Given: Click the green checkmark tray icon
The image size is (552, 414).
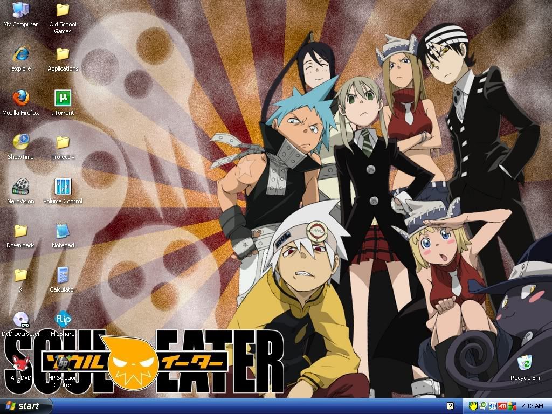Looking at the screenshot, I should click(482, 406).
